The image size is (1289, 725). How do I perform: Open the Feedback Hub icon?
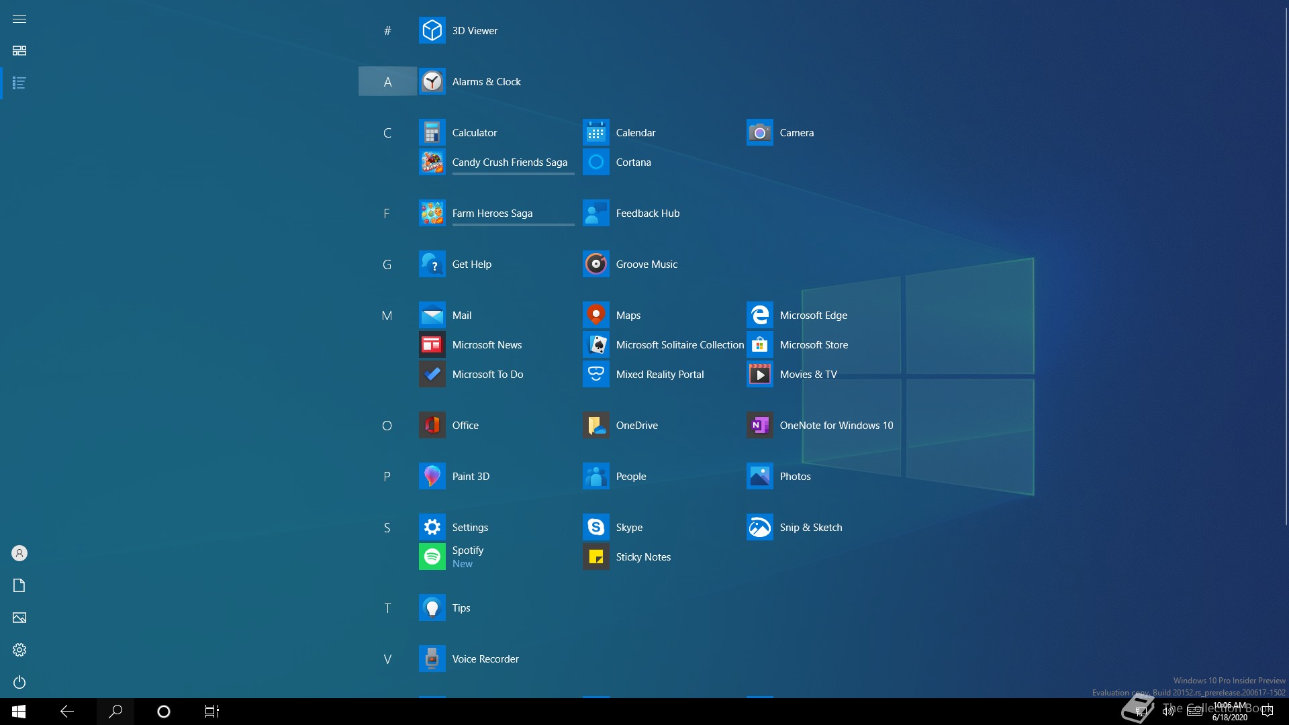point(595,213)
